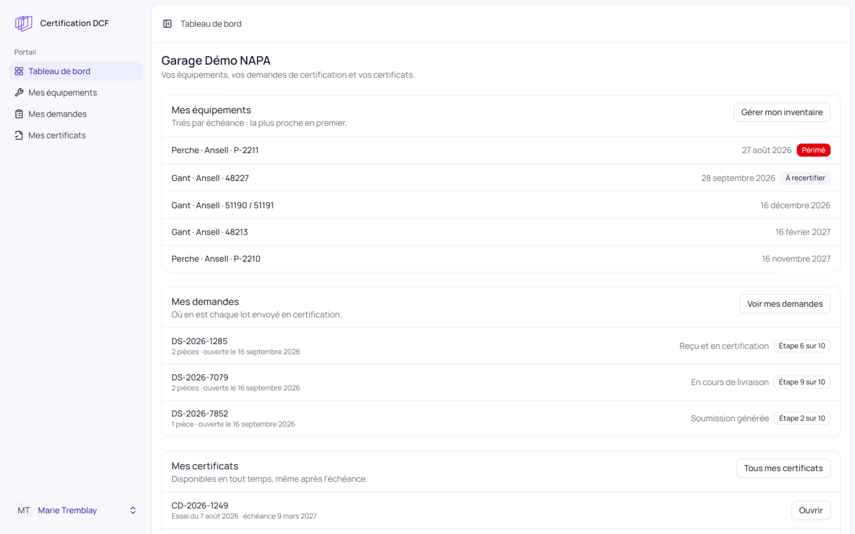Click the En cours de livraison status
This screenshot has height=534, width=855.
pos(730,382)
